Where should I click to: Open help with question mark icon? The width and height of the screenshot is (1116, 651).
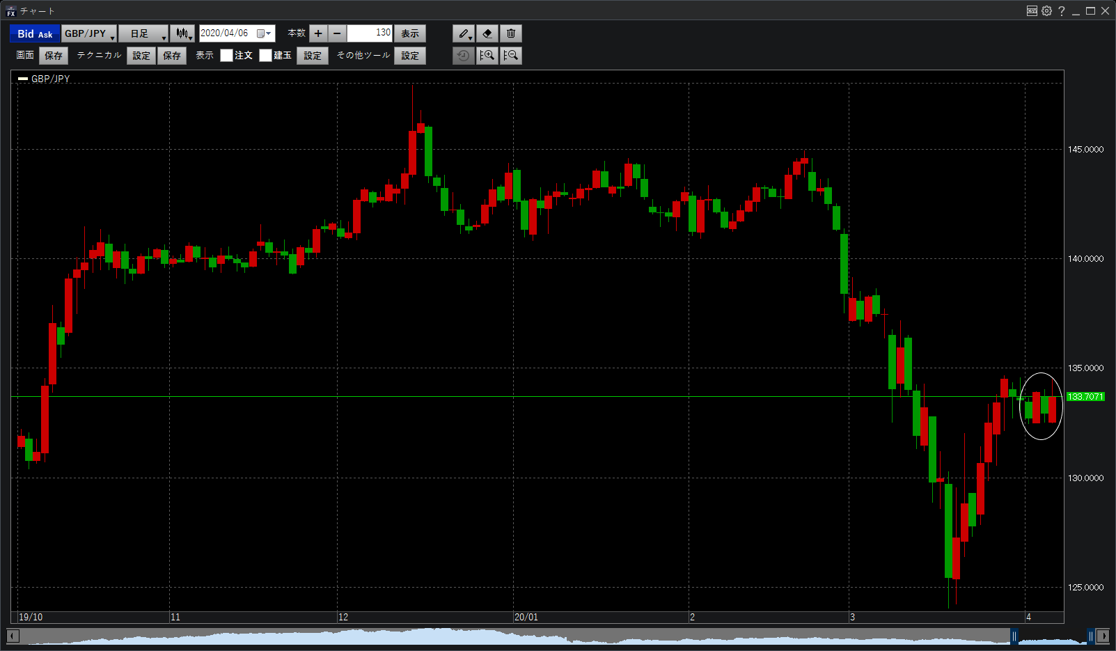1061,10
